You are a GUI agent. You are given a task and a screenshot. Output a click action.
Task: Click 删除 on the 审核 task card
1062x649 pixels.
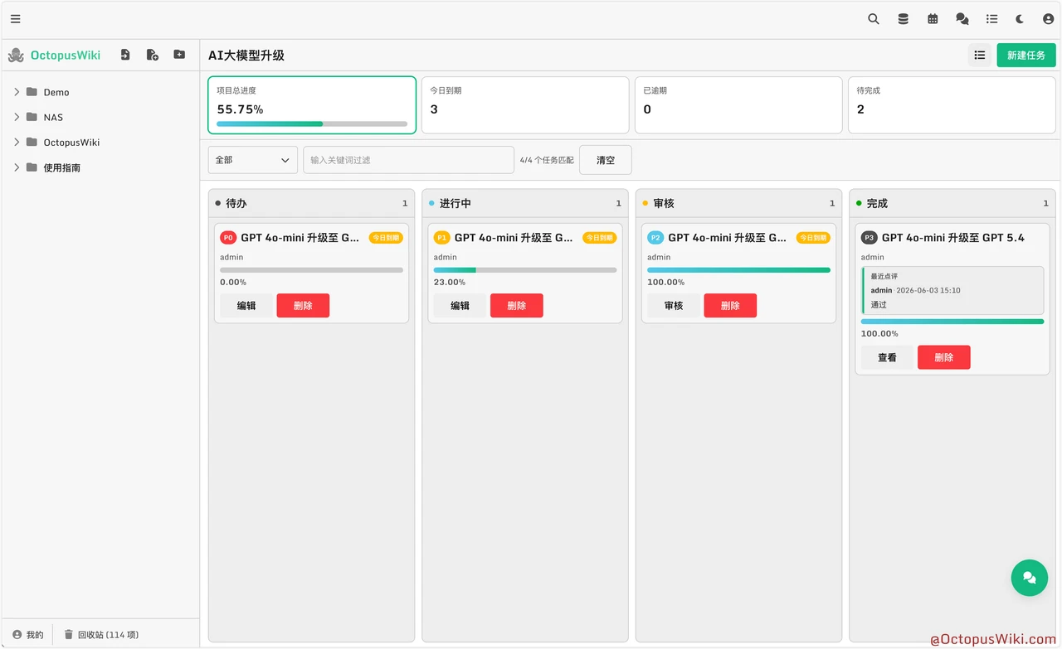[730, 306]
